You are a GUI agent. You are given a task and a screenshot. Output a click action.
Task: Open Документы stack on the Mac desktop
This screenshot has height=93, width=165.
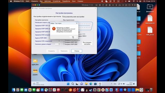(x=150, y=8)
